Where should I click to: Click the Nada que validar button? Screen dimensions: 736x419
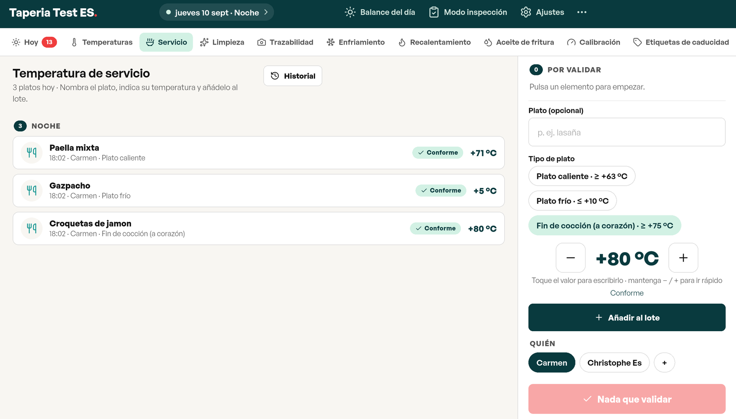coord(627,399)
